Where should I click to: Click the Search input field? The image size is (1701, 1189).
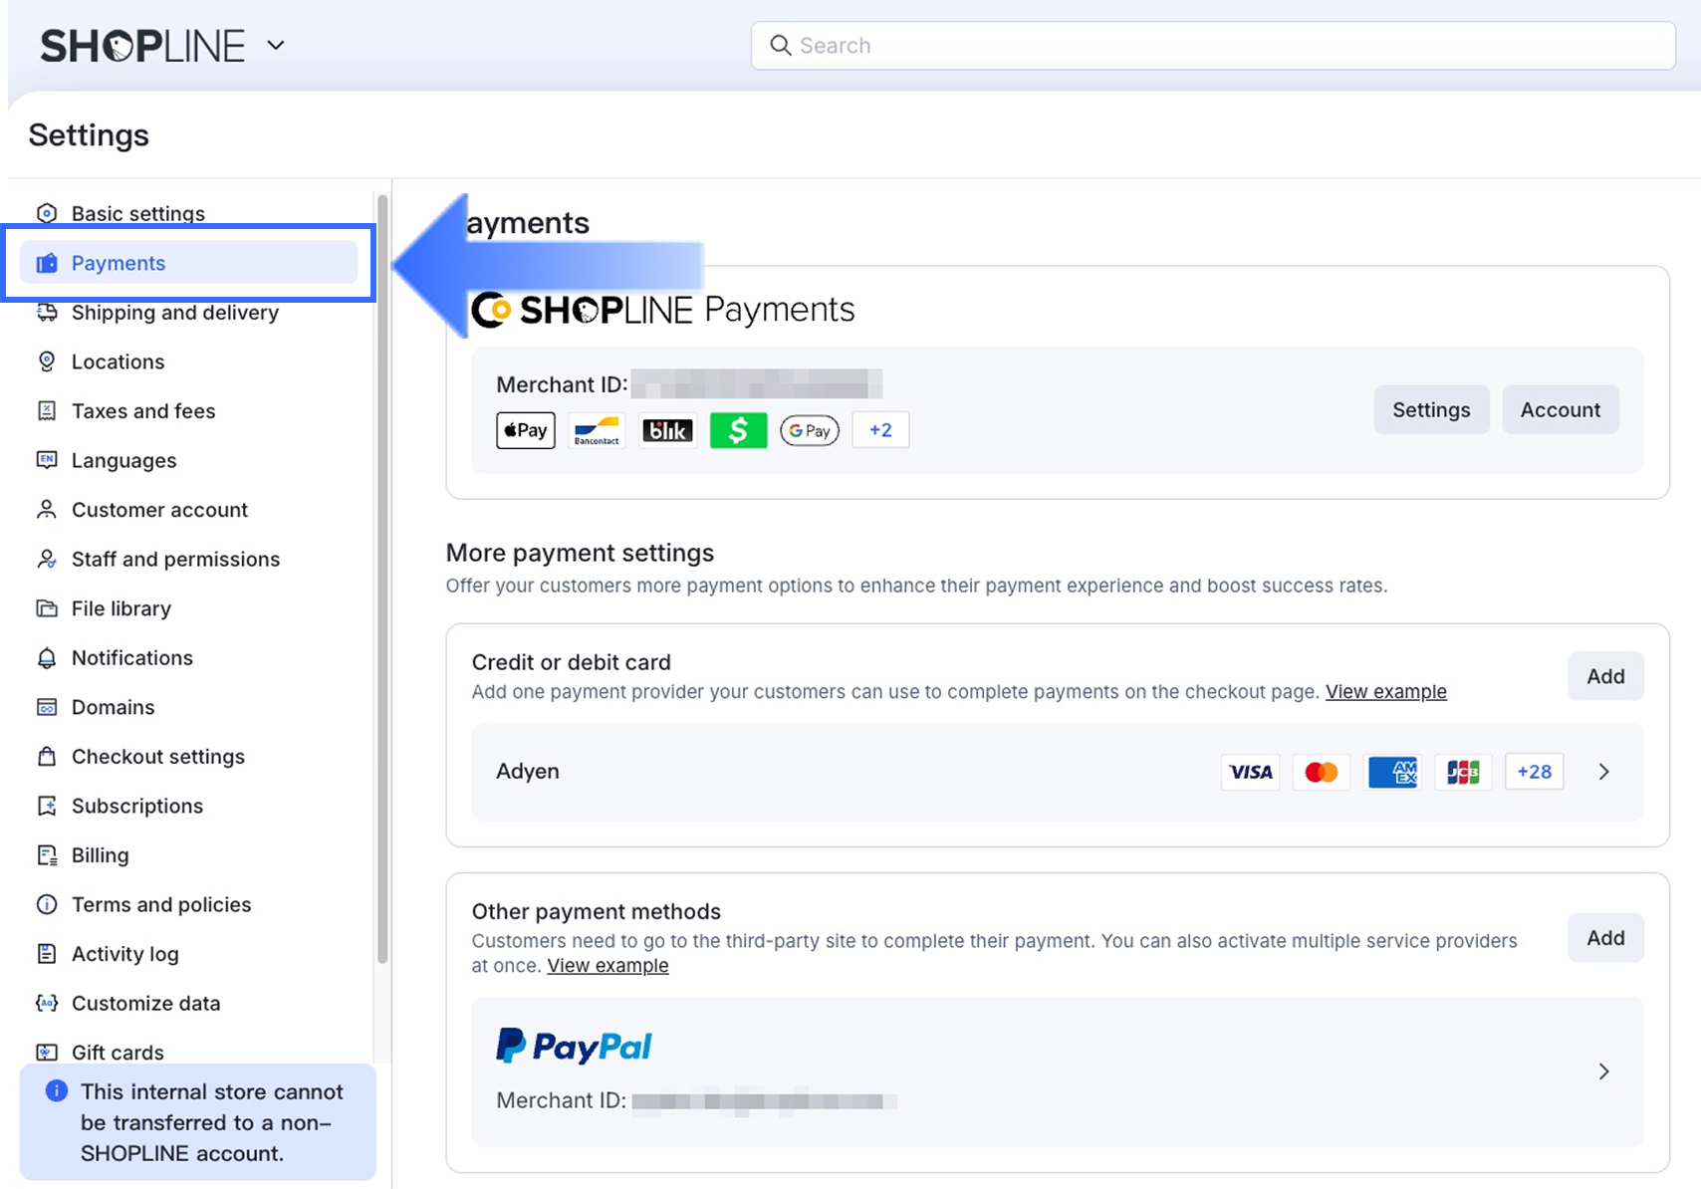[x=1213, y=46]
